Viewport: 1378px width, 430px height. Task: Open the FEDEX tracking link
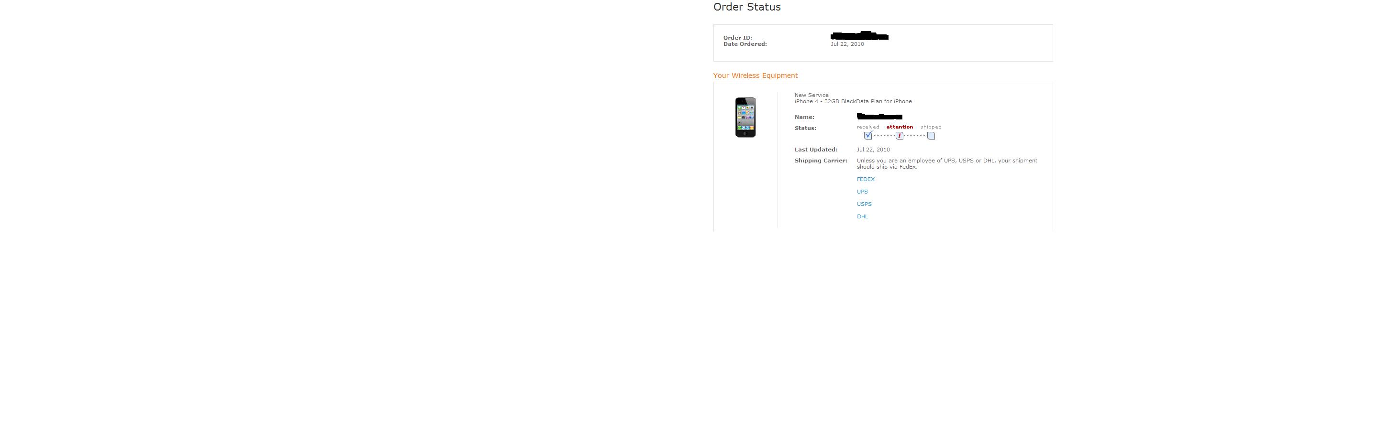click(866, 180)
